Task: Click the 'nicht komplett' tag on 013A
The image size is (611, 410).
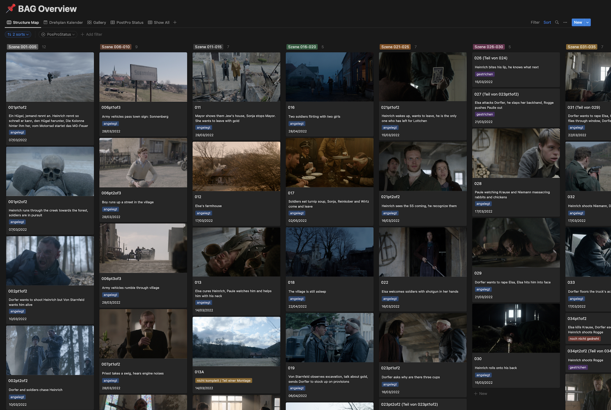Action: pyautogui.click(x=223, y=381)
